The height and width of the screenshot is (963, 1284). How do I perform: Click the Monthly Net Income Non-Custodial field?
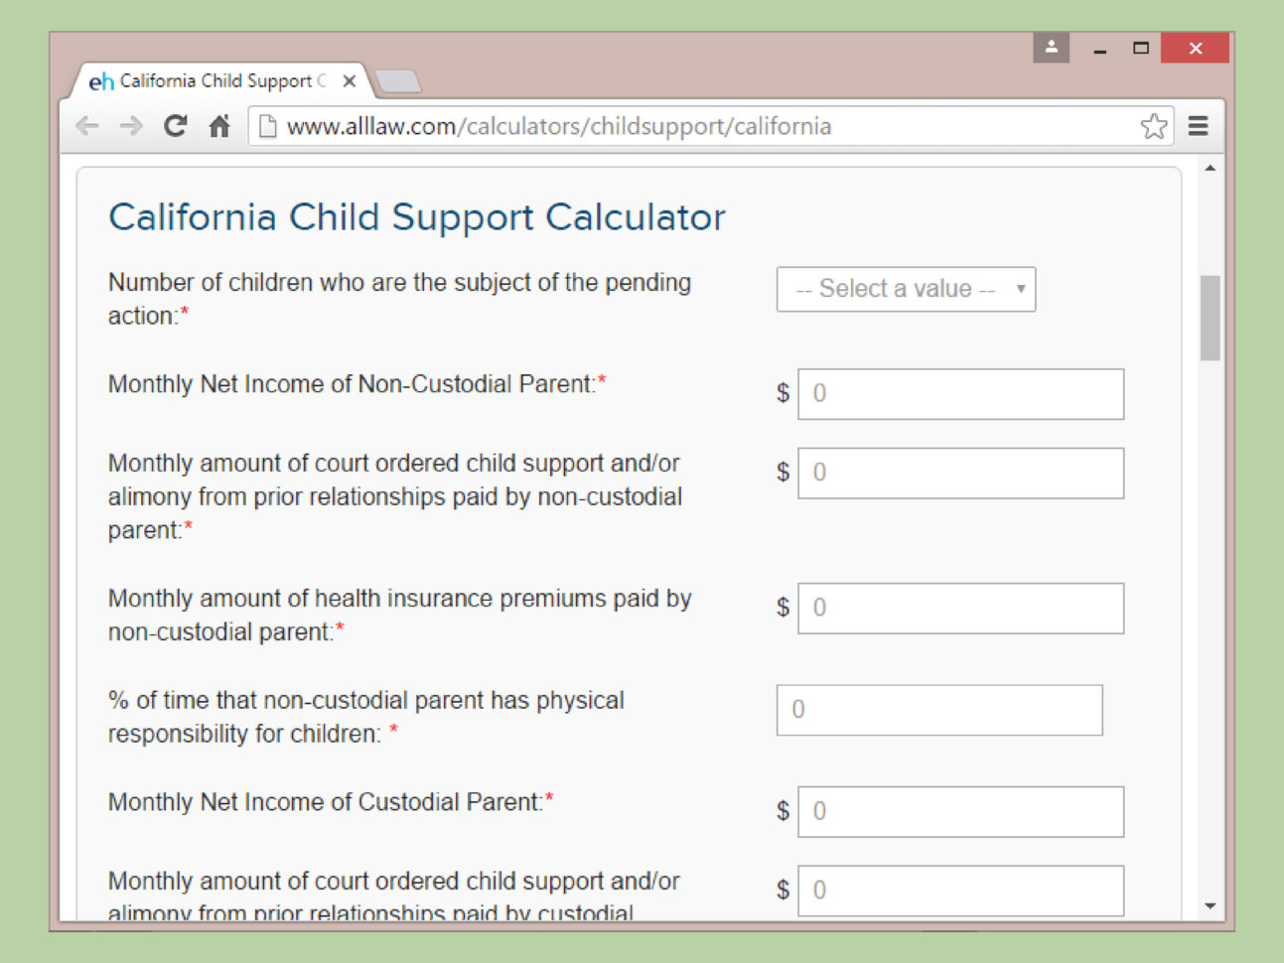[x=960, y=393]
